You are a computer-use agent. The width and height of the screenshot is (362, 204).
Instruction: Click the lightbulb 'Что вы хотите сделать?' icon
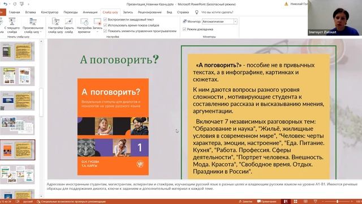pyautogui.click(x=197, y=12)
